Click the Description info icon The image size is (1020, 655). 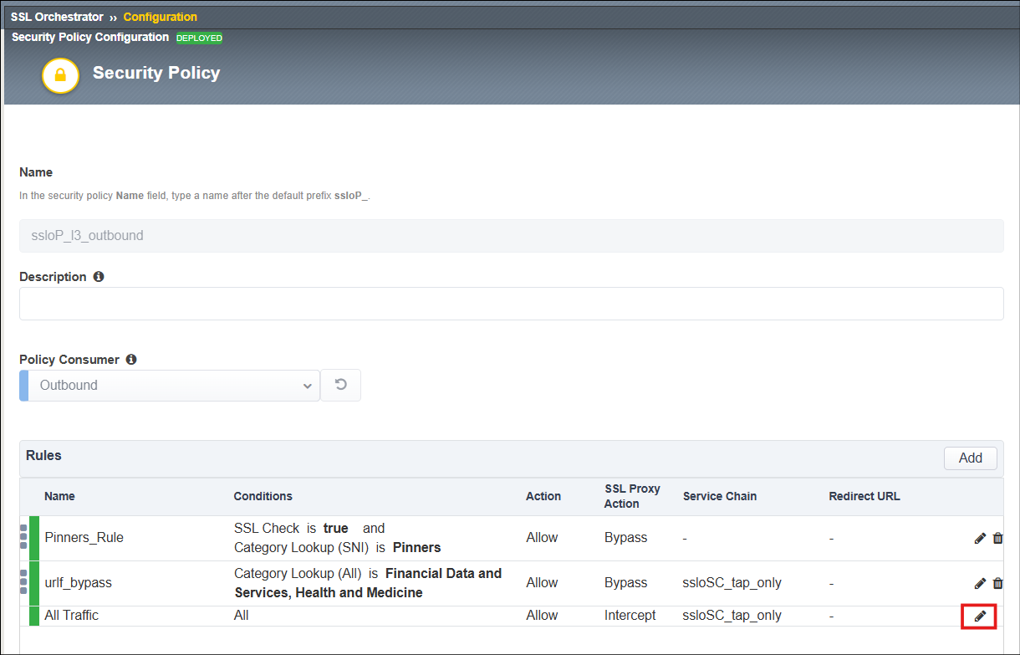point(99,277)
